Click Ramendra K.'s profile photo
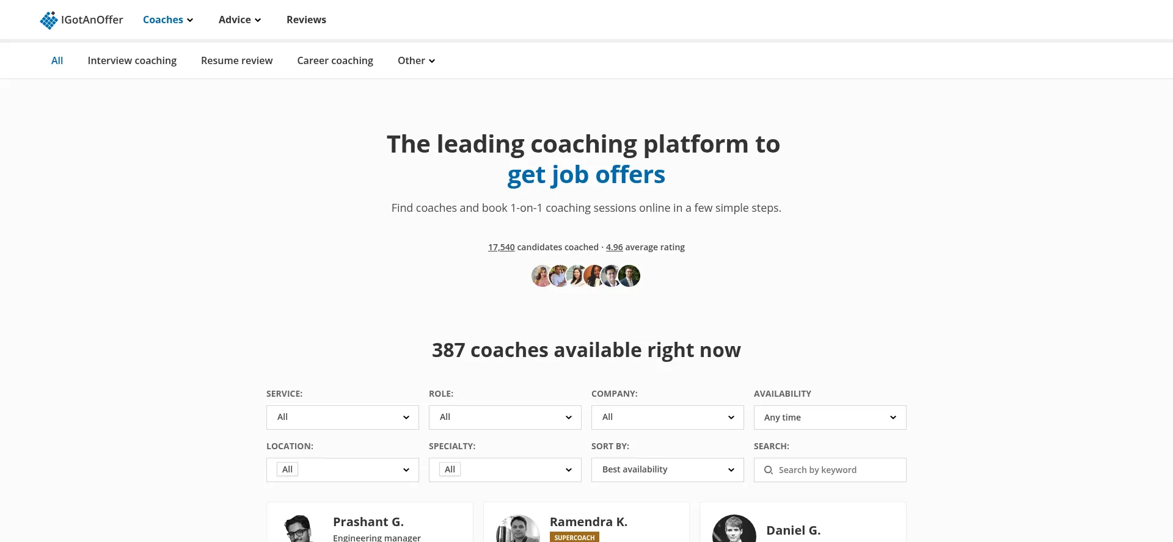1173x542 pixels. click(517, 529)
